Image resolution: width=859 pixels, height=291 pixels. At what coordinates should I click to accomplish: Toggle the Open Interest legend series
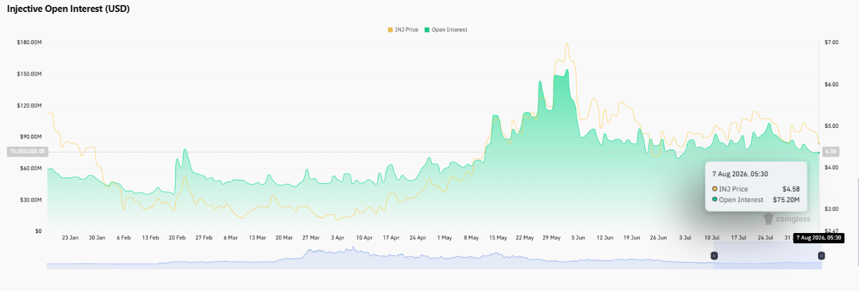(446, 30)
